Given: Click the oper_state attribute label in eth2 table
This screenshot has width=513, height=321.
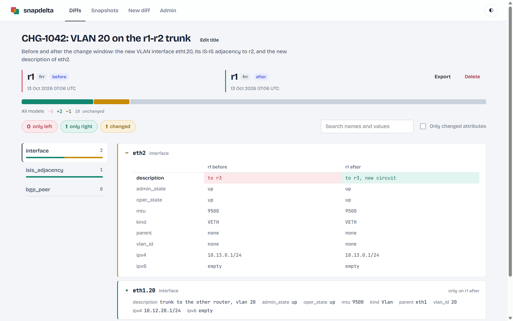Looking at the screenshot, I should click(x=149, y=200).
